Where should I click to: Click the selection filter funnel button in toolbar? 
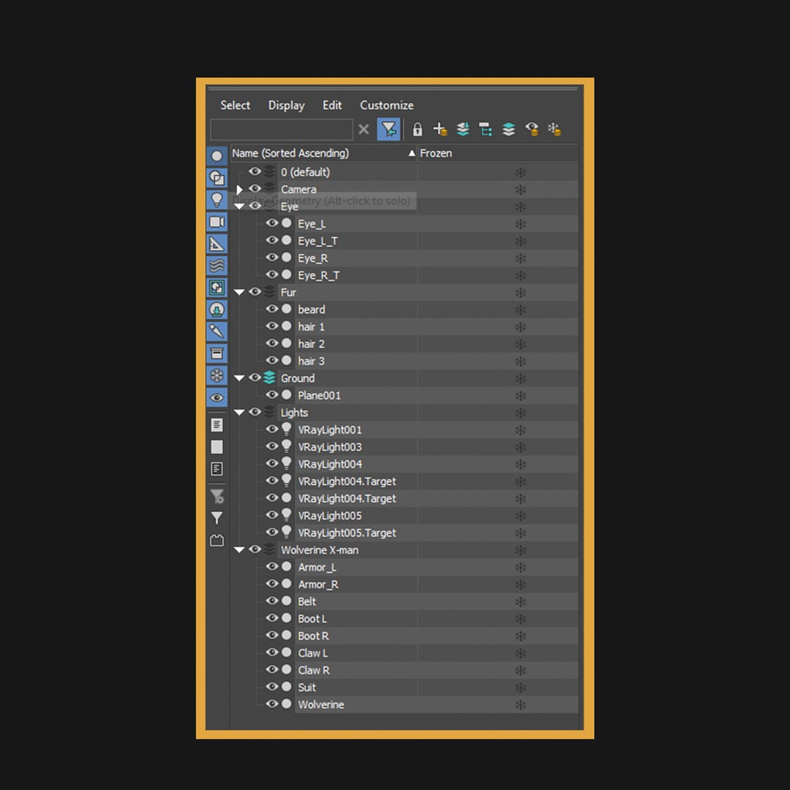tap(388, 129)
